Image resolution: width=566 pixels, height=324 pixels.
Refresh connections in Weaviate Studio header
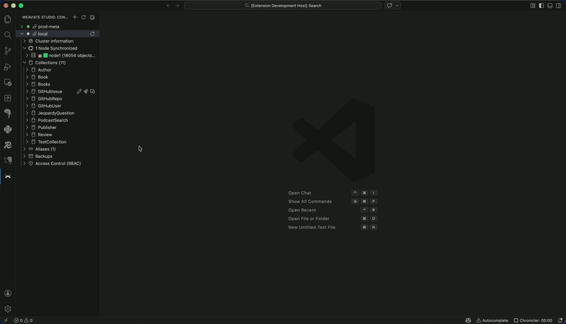(x=83, y=17)
